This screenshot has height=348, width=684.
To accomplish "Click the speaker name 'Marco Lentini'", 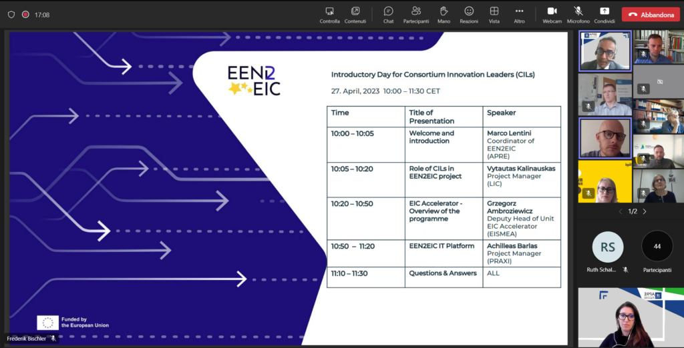I will [x=509, y=133].
